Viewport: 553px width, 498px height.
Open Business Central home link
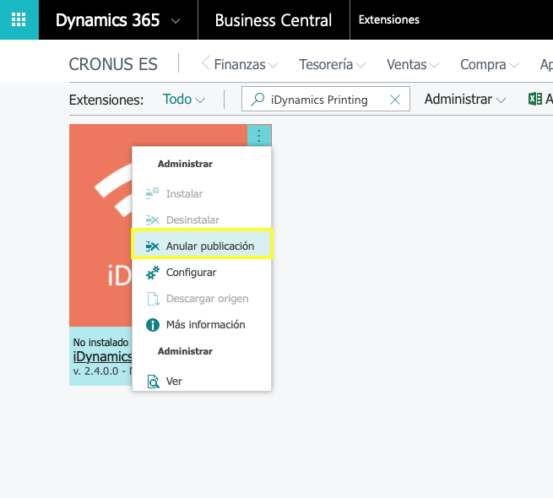pyautogui.click(x=274, y=20)
